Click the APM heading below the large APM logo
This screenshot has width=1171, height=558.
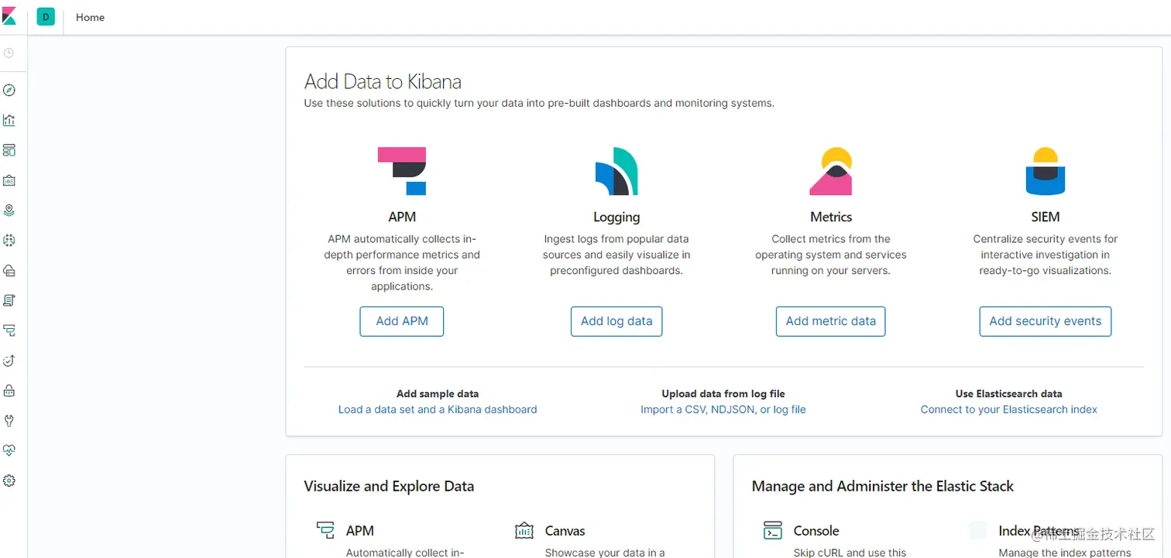pos(402,217)
